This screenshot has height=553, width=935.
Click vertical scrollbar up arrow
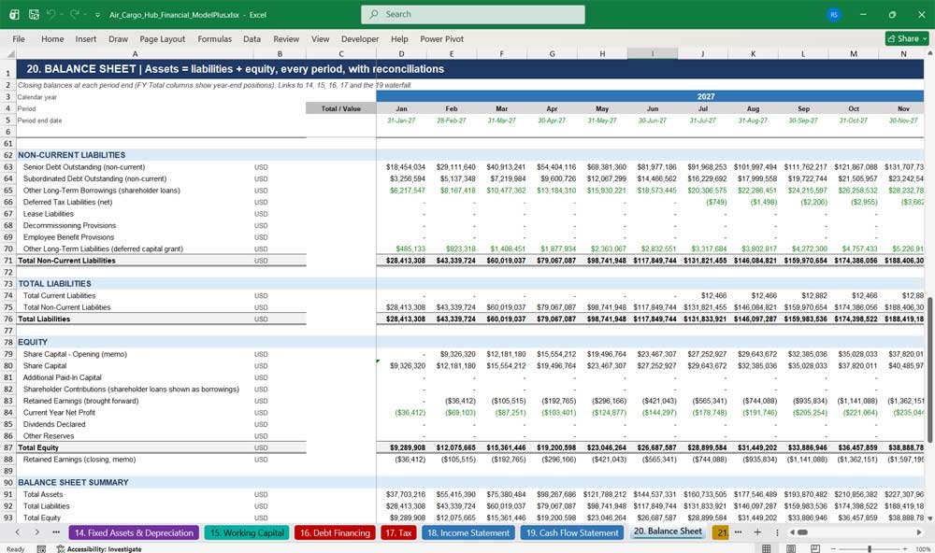coord(929,53)
